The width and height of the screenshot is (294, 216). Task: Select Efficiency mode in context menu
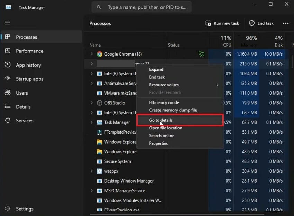pyautogui.click(x=164, y=102)
